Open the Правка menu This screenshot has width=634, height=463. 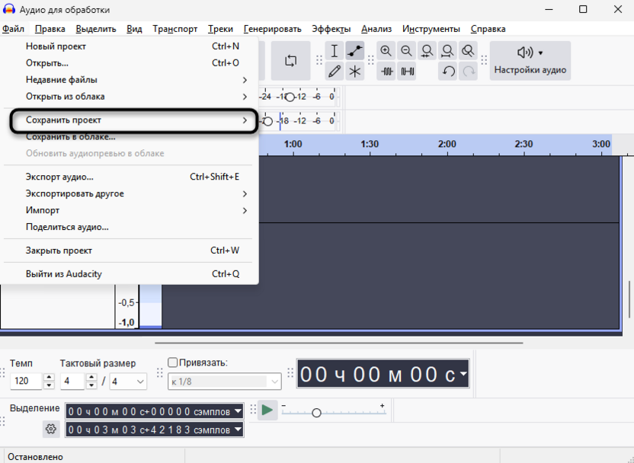pos(50,29)
